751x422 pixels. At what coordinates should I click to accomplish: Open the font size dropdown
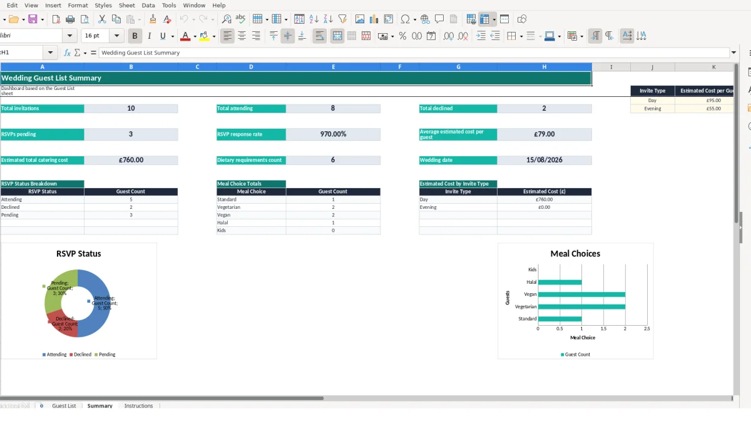pos(117,36)
